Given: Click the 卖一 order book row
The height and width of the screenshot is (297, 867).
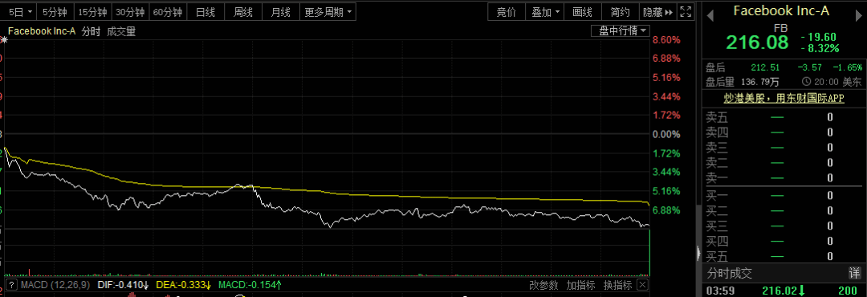Looking at the screenshot, I should 784,177.
